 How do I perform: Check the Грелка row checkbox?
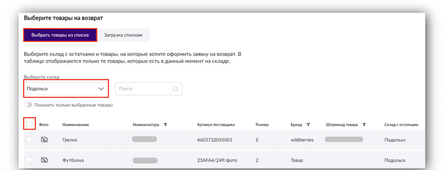(29, 140)
